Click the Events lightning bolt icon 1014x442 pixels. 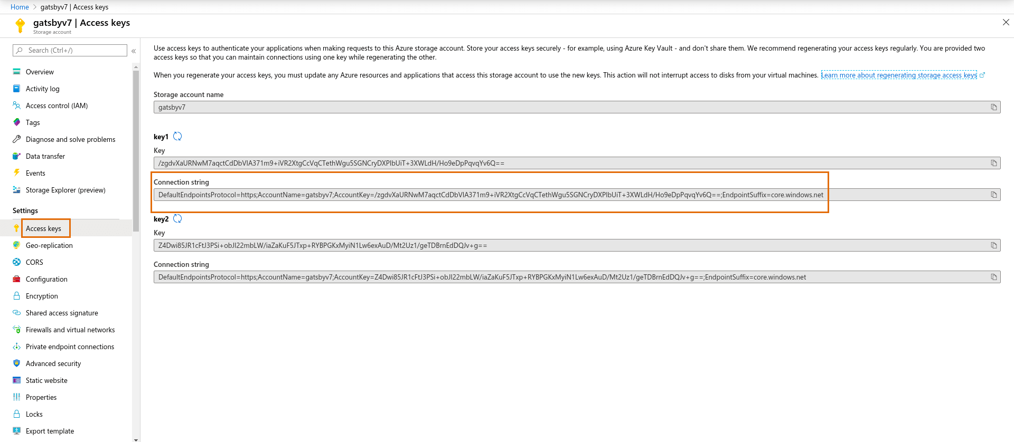click(17, 173)
